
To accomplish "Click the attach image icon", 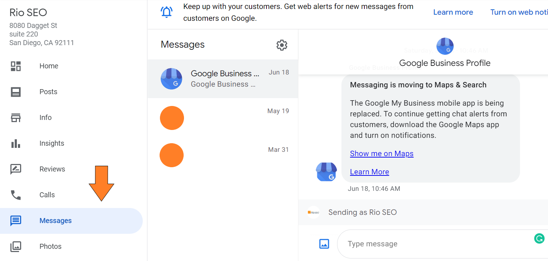I will point(324,244).
